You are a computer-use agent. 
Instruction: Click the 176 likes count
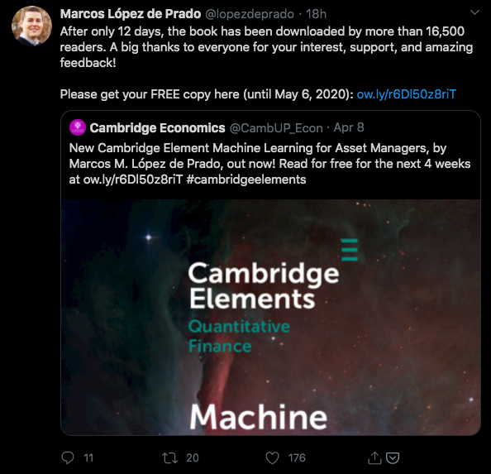coord(297,458)
